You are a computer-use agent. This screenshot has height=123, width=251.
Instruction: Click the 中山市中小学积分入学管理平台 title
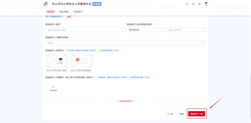(72, 4)
